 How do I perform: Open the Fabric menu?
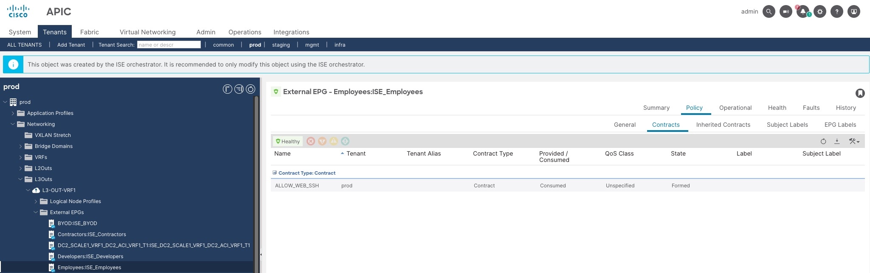click(x=89, y=32)
